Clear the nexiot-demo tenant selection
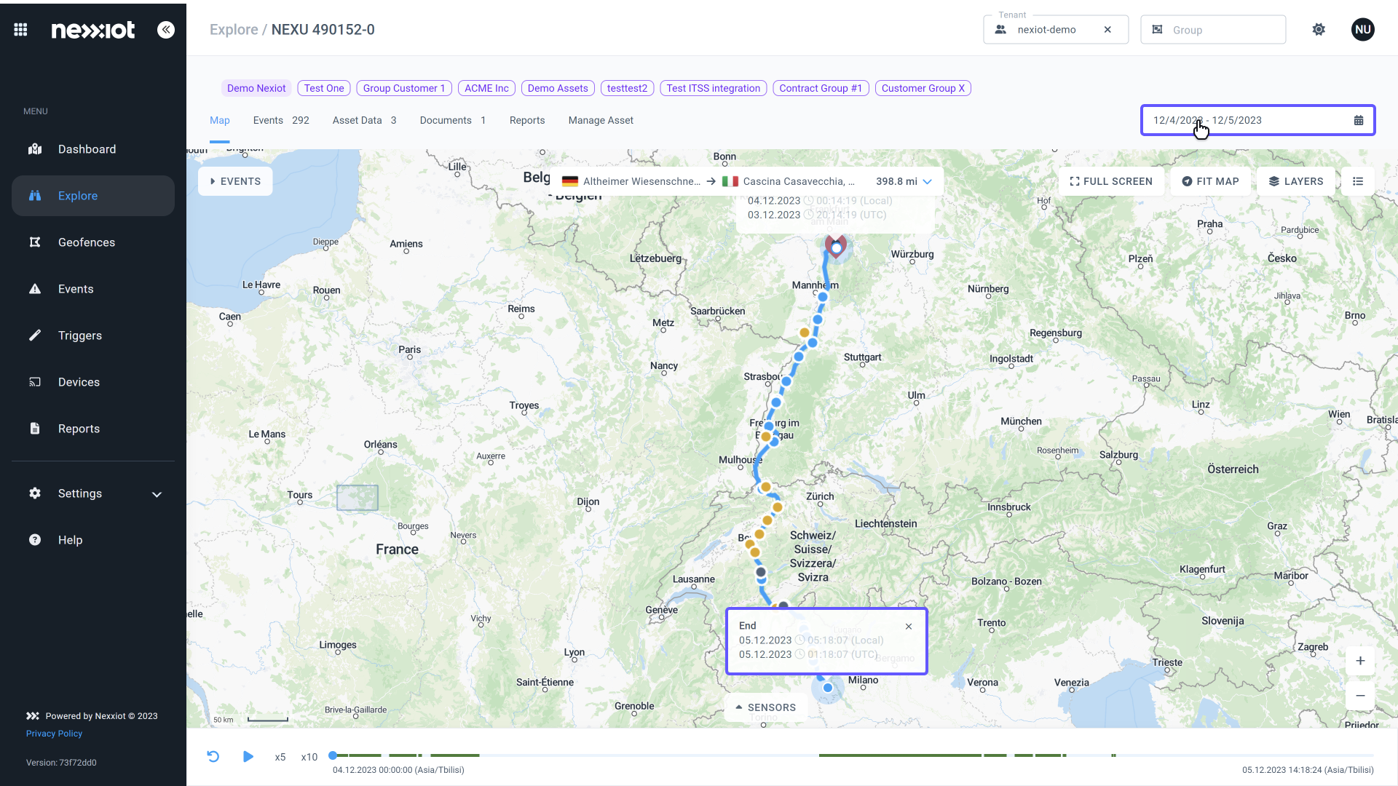The height and width of the screenshot is (786, 1398). pyautogui.click(x=1107, y=30)
